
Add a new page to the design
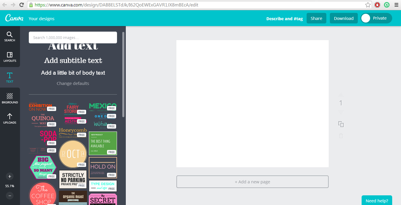(252, 182)
